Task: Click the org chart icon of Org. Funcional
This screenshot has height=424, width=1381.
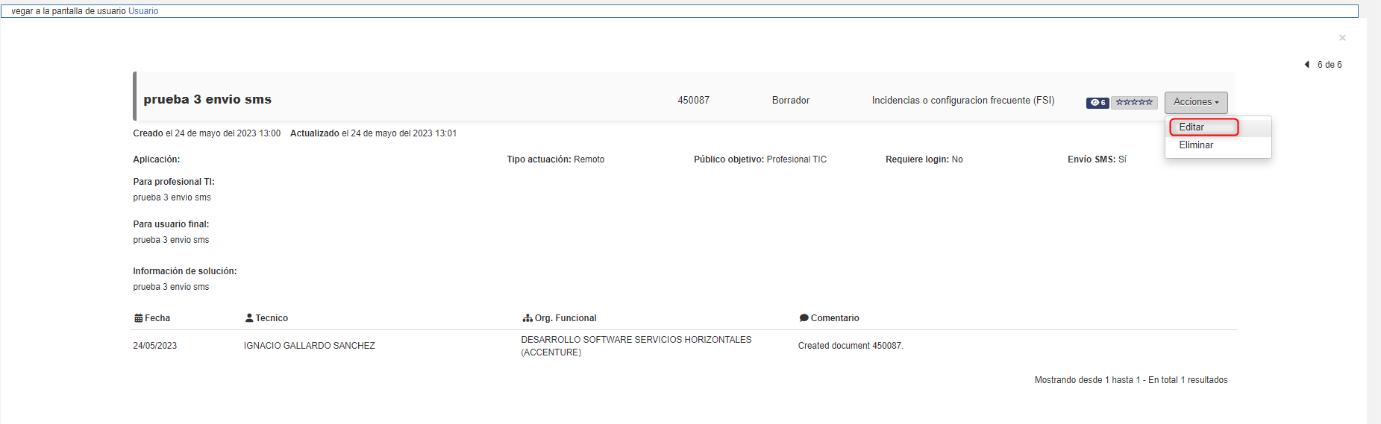Action: (527, 318)
